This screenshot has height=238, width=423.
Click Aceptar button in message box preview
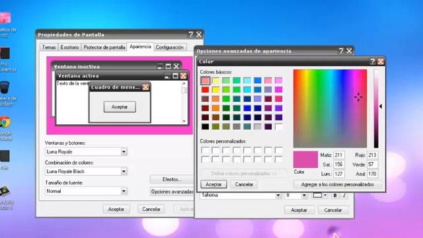[120, 107]
